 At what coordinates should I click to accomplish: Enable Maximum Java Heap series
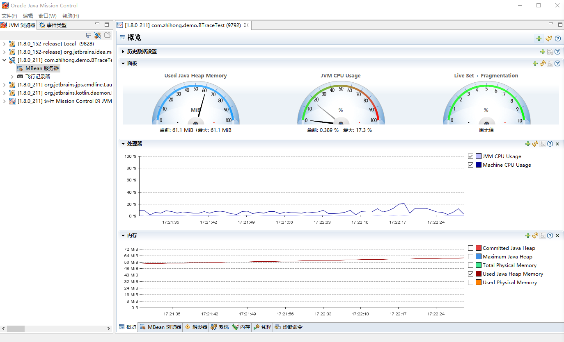[471, 256]
